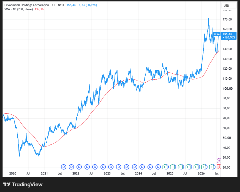Click the 2021 time axis label
The width and height of the screenshot is (240, 192).
pos(44,174)
